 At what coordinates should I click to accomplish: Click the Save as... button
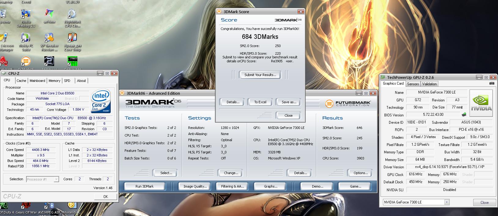pos(289,102)
